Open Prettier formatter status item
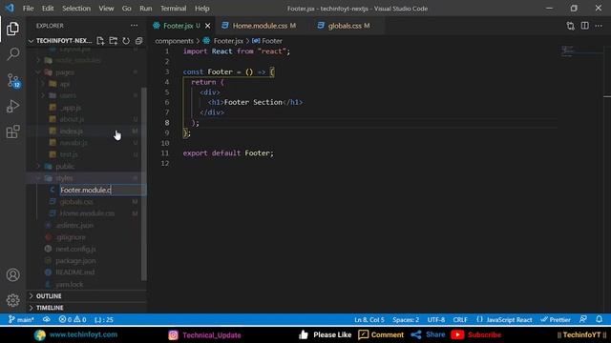This screenshot has width=611, height=343. click(x=556, y=320)
